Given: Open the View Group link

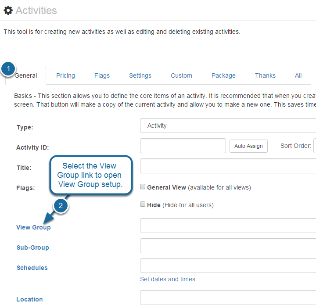Looking at the screenshot, I should 33,227.
